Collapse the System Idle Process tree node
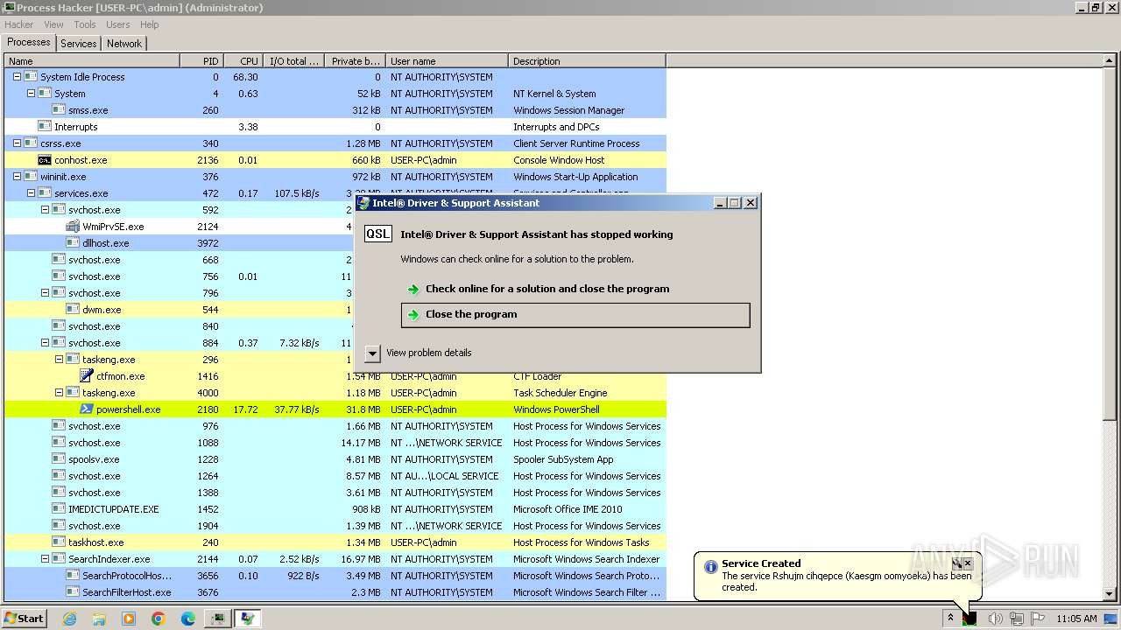 coord(17,77)
